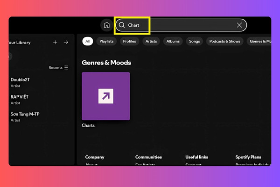Screen dimensions: 280x187
Task: Click the magnifier search icon
Action: (x=122, y=25)
